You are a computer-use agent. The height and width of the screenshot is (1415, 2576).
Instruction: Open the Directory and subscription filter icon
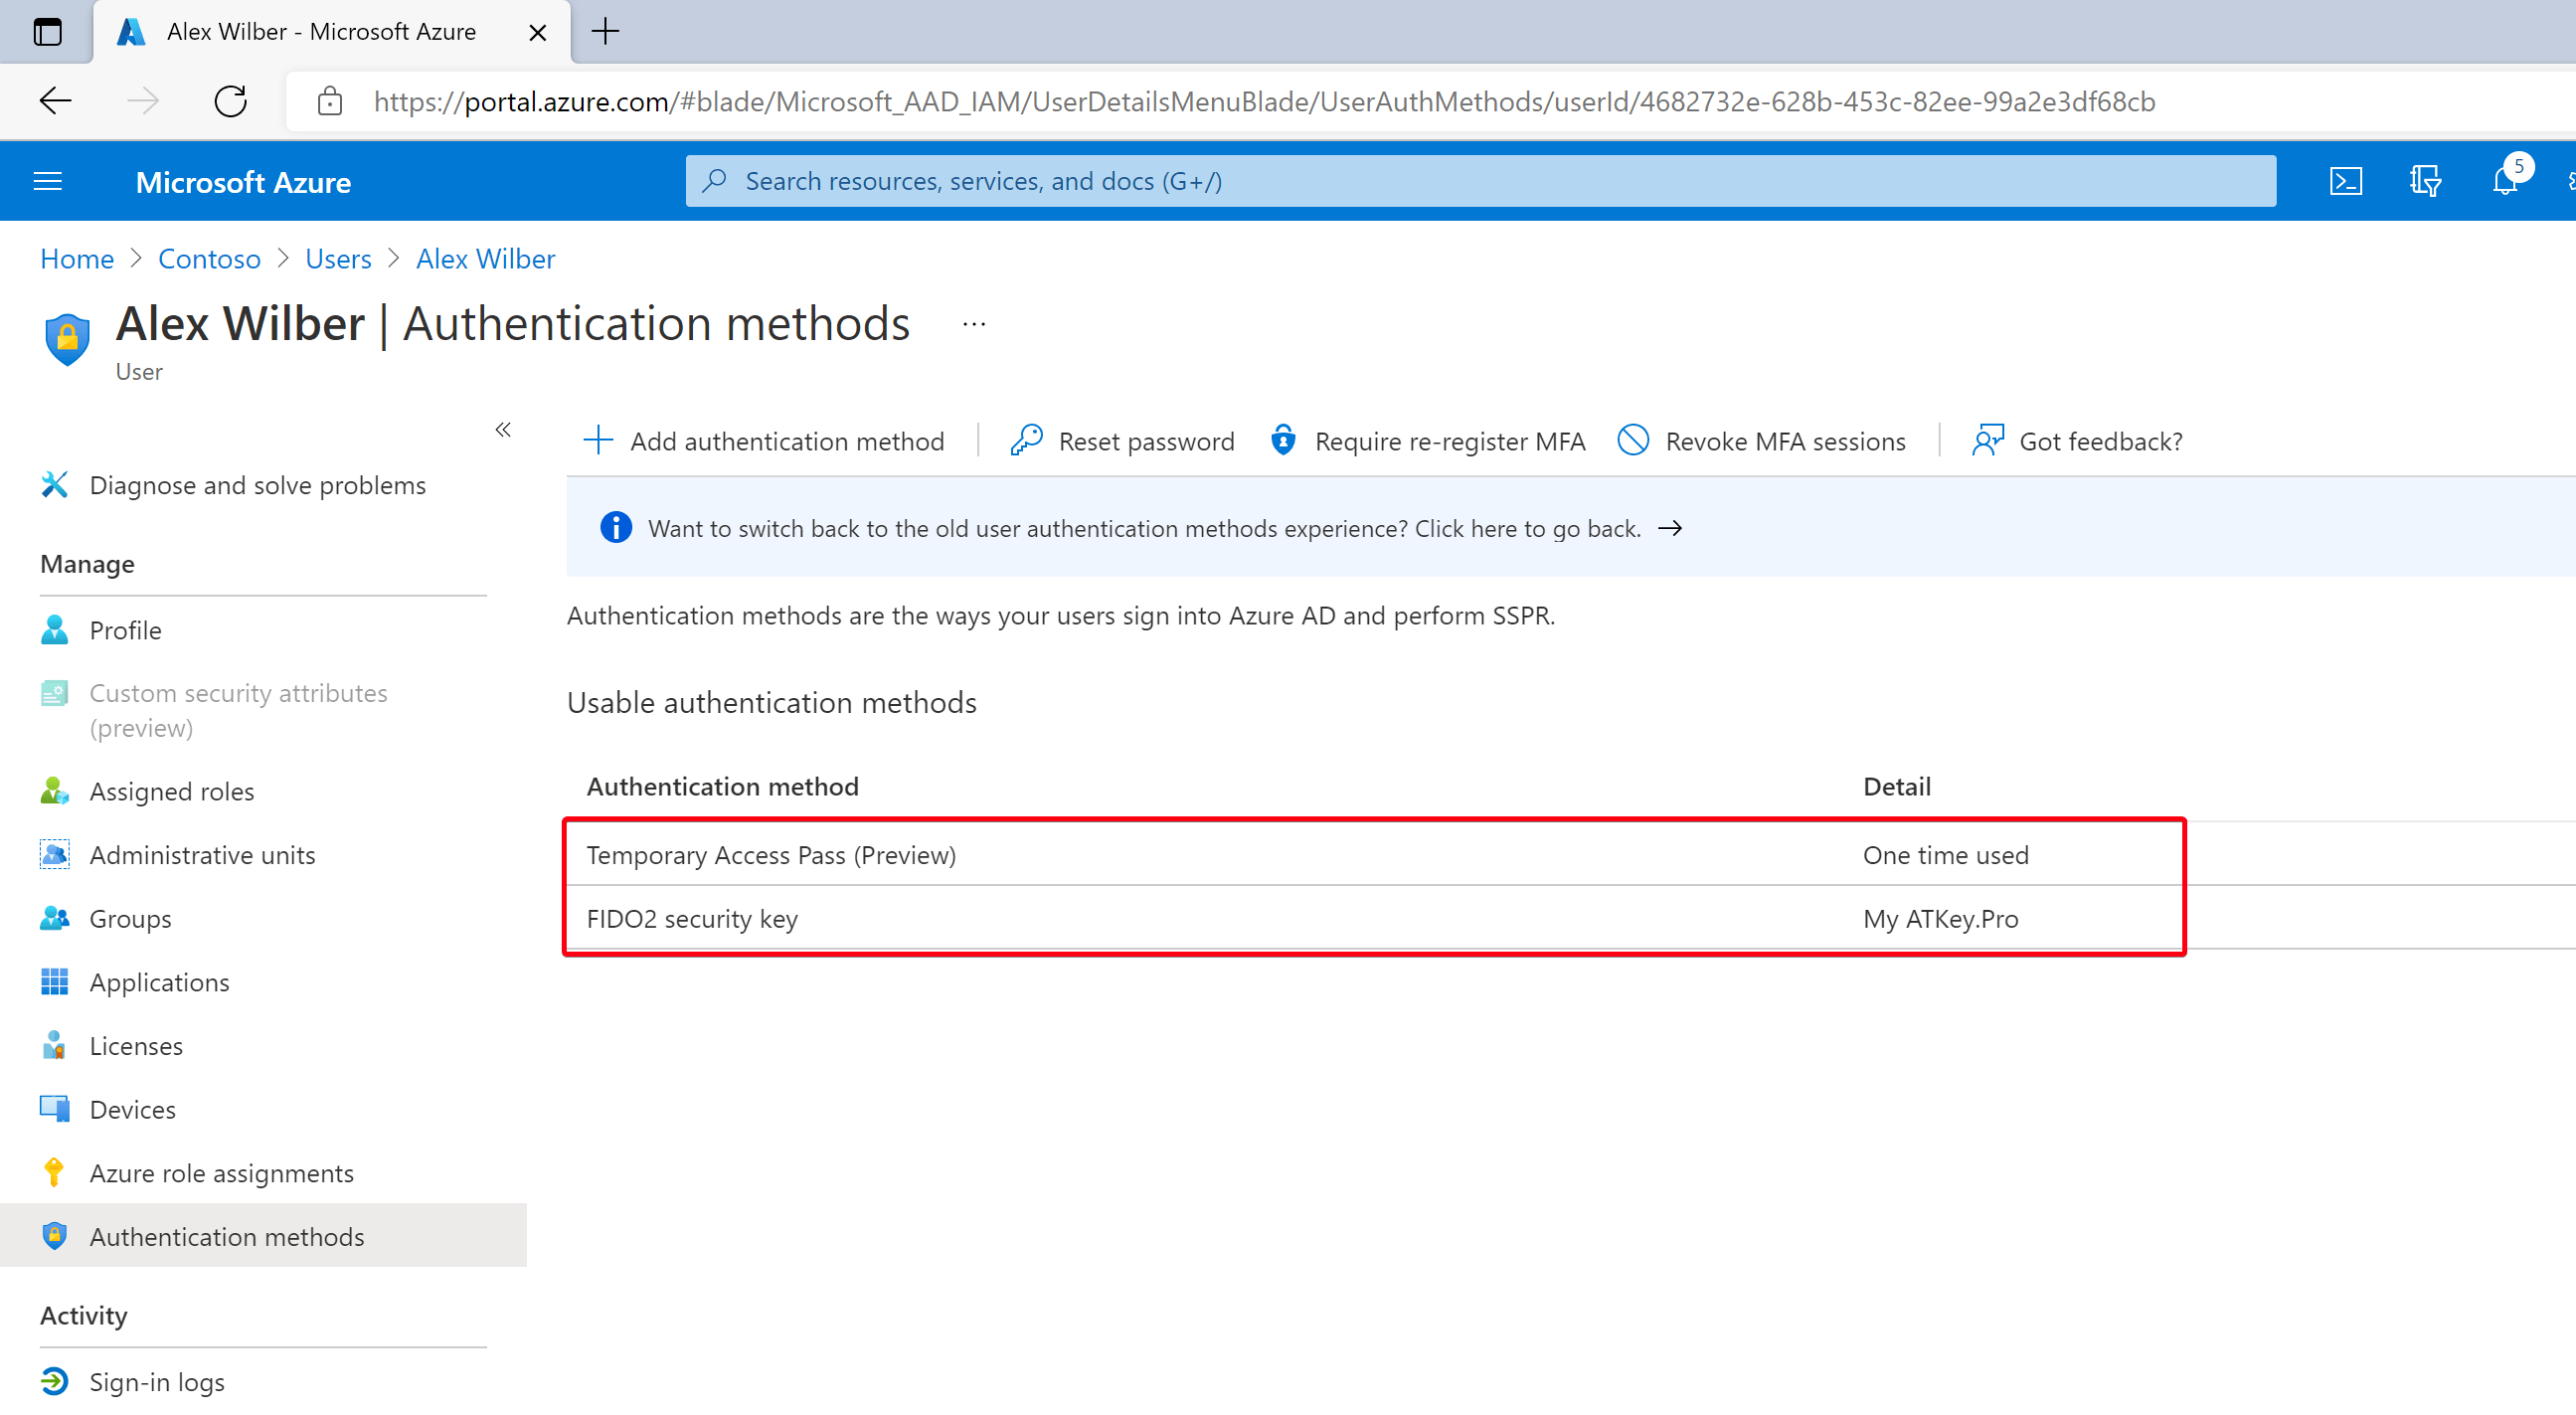2425,181
